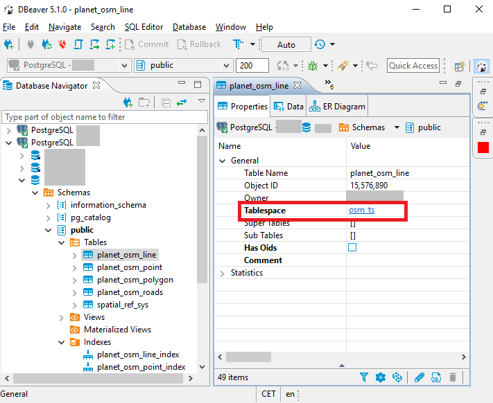The width and height of the screenshot is (493, 403).
Task: Click the trash delete icon at bottom
Action: [x=453, y=377]
